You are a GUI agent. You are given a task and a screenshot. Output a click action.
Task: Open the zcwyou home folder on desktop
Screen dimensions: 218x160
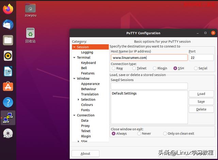(x=30, y=10)
